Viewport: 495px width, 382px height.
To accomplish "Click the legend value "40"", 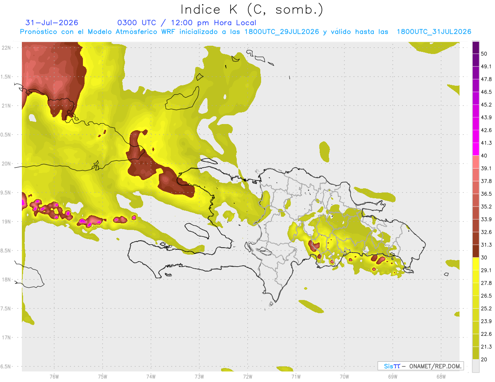I will 485,156.
